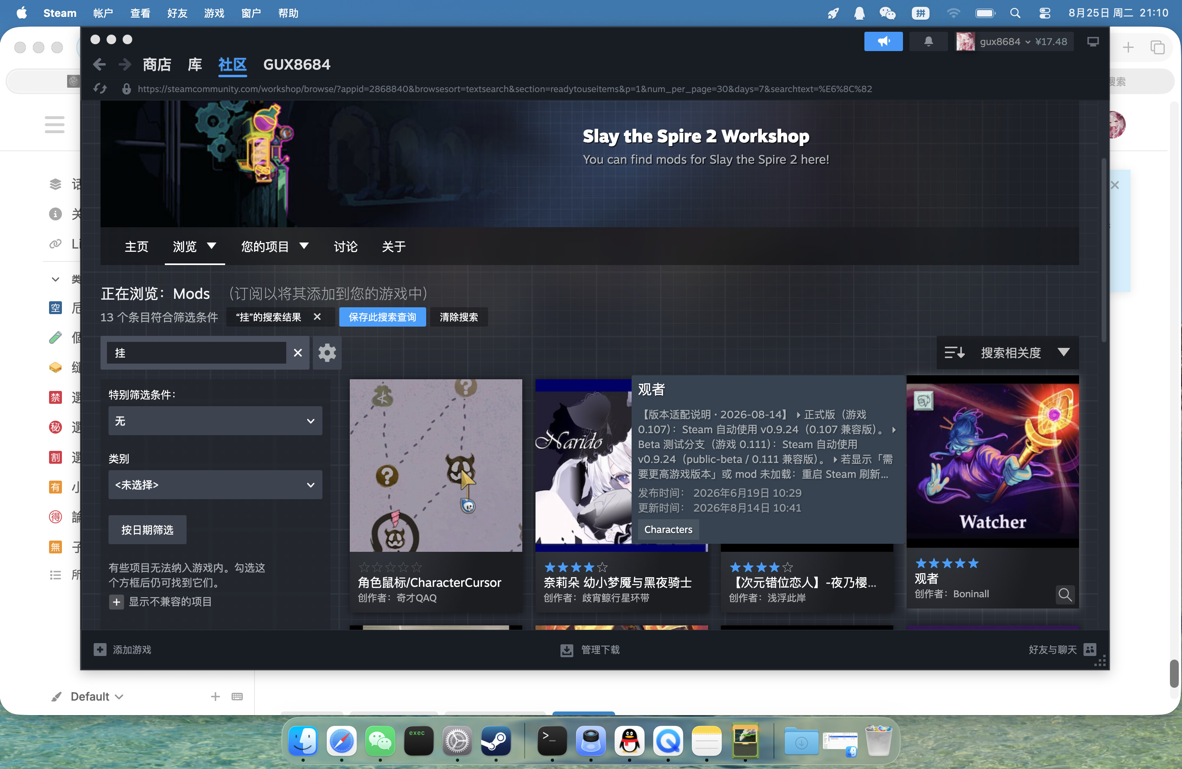Open Steam from the Dock

pyautogui.click(x=496, y=741)
